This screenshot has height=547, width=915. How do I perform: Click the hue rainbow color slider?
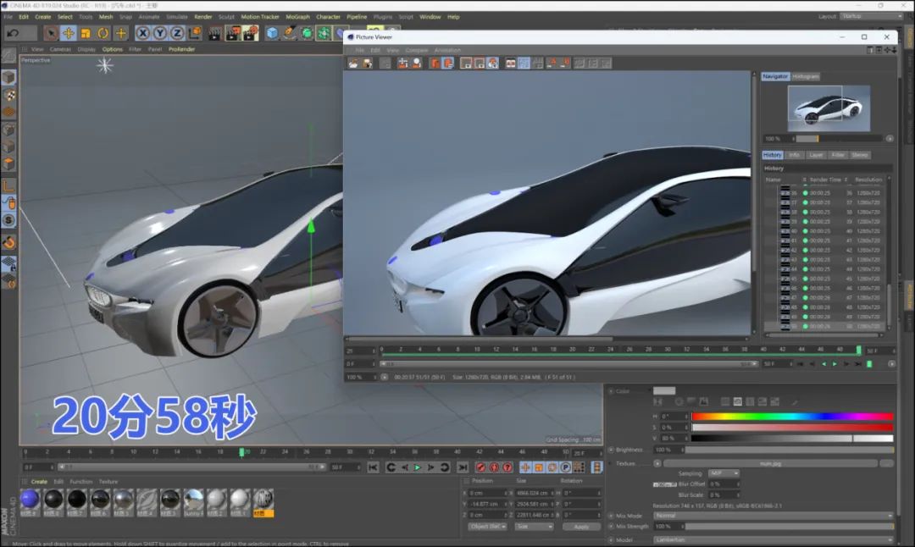[792, 417]
